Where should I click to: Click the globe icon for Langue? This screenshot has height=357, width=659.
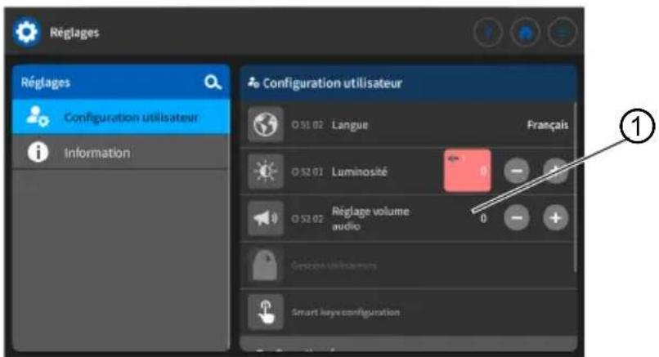266,125
